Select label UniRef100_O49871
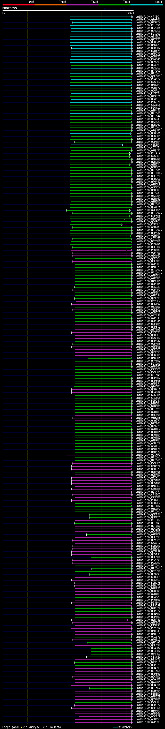165x729 pixels. tap(148, 96)
